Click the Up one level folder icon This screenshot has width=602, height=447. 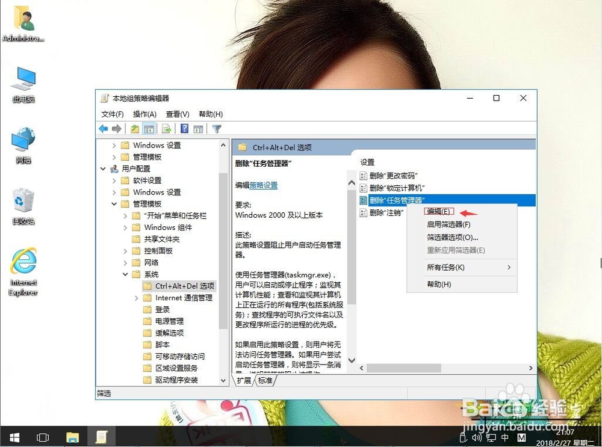(135, 129)
